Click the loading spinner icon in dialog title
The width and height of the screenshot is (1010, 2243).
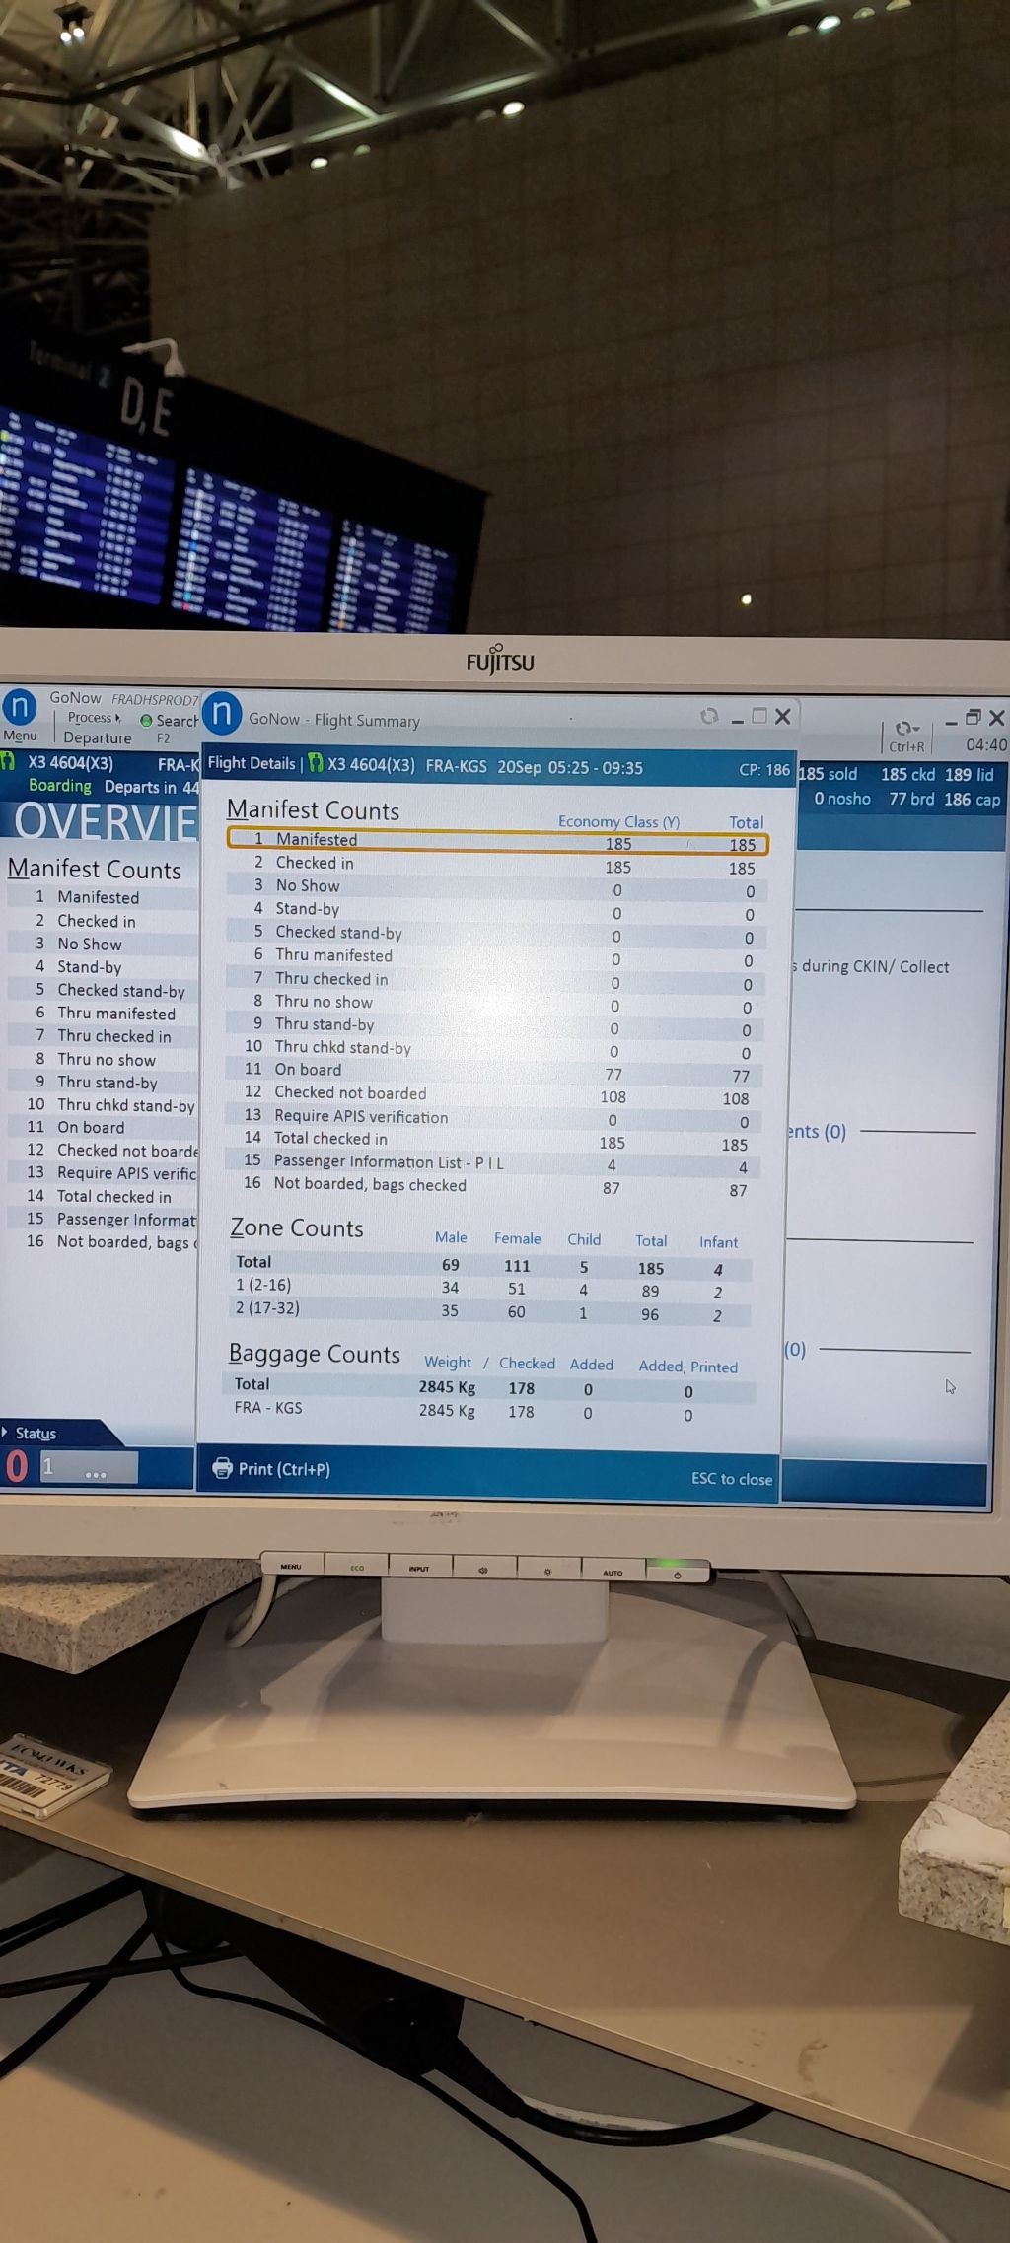[708, 716]
